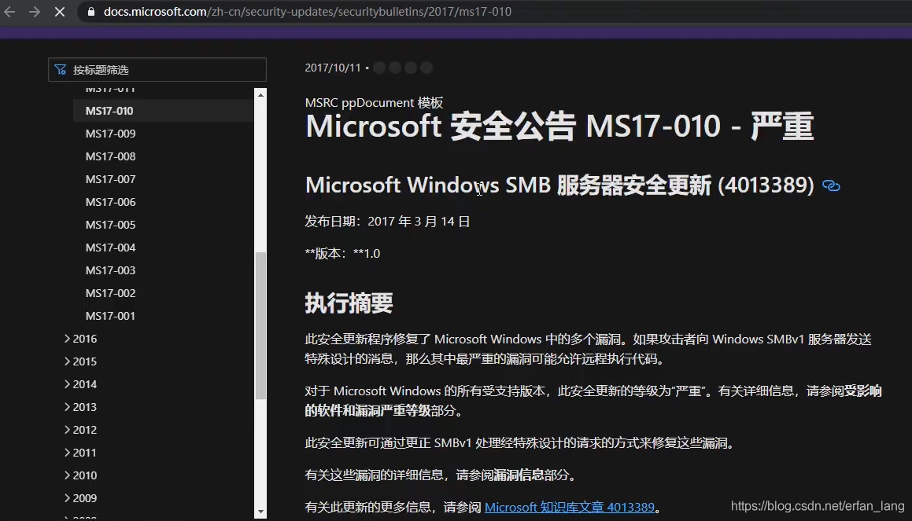Viewport: 912px width, 521px height.
Task: Open MS17-003 bulletin
Action: click(x=110, y=270)
